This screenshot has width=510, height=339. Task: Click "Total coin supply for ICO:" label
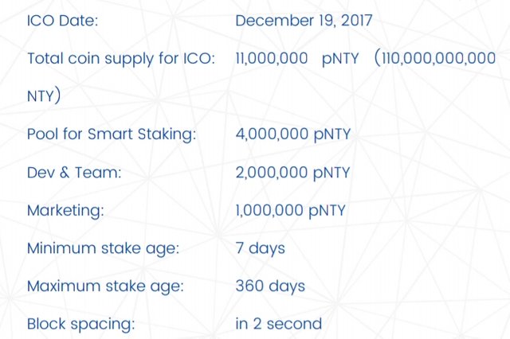(121, 58)
